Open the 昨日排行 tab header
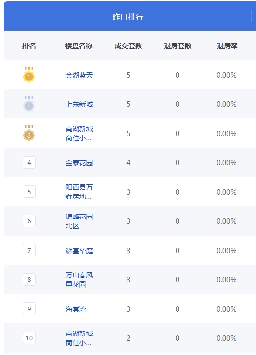 click(x=128, y=17)
